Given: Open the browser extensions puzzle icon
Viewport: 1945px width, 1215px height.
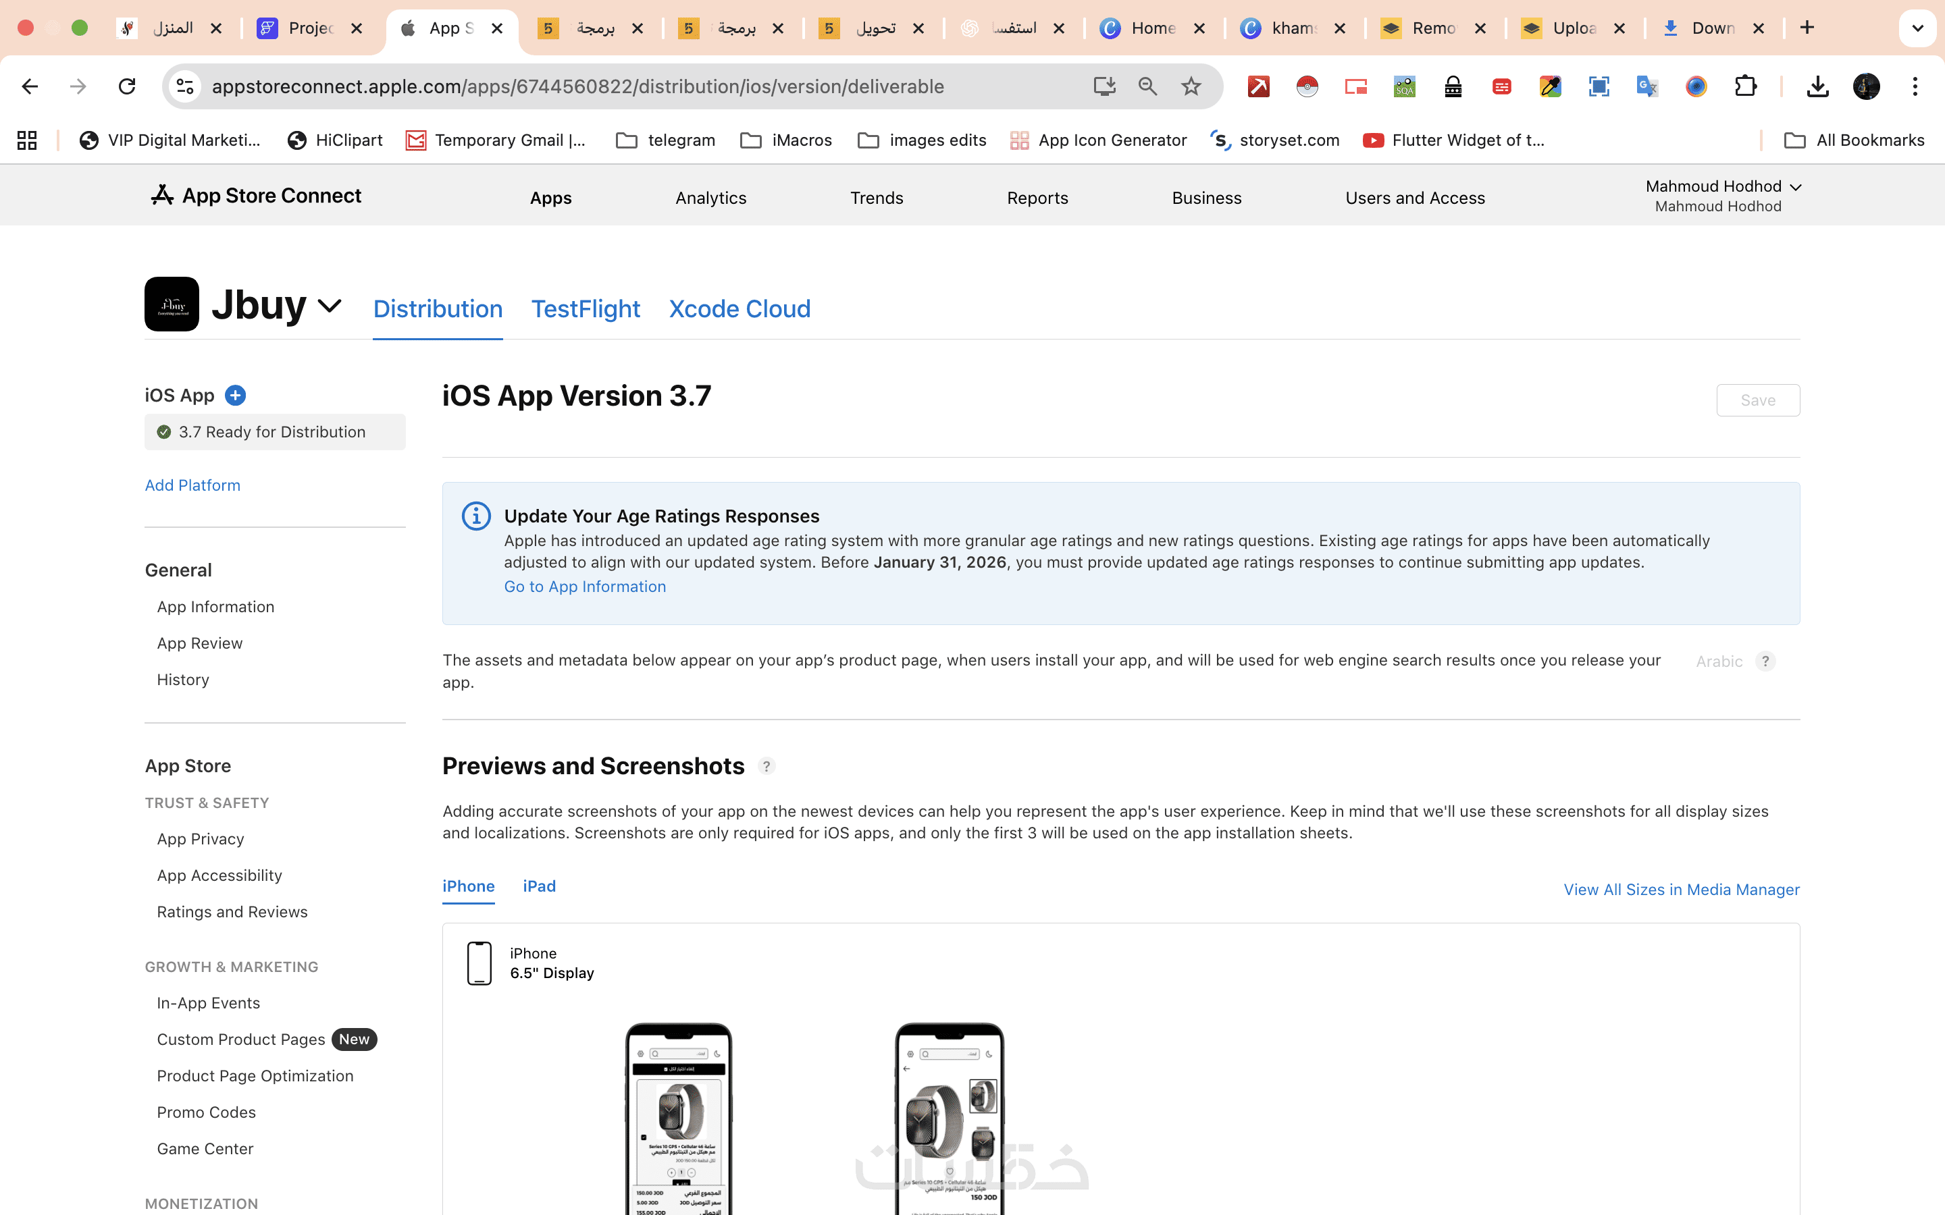Looking at the screenshot, I should (x=1745, y=86).
